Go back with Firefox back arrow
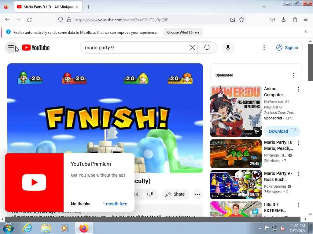313x234 pixels. coord(7,20)
